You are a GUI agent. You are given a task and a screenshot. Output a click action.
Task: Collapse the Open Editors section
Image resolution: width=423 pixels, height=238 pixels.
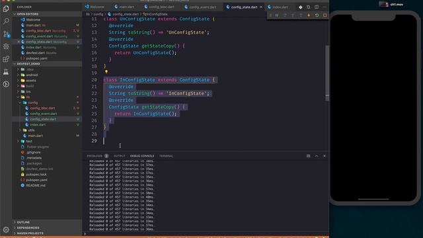[15, 14]
